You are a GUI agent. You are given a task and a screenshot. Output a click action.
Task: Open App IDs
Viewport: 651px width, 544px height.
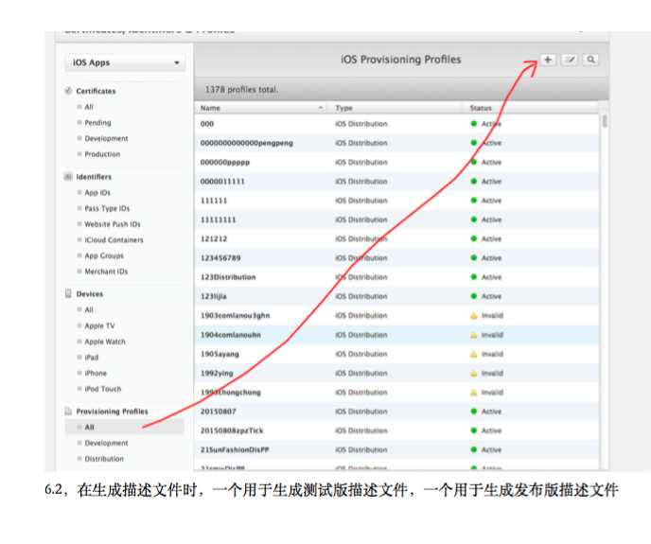click(97, 193)
